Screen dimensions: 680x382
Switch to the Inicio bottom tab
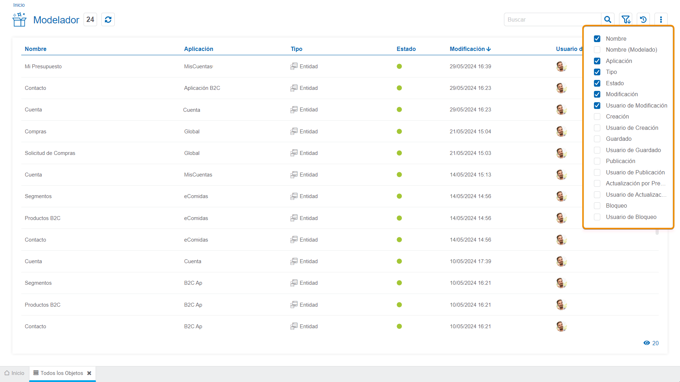(15, 373)
